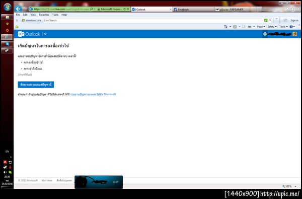Click the icon left of Sign in

[285, 21]
